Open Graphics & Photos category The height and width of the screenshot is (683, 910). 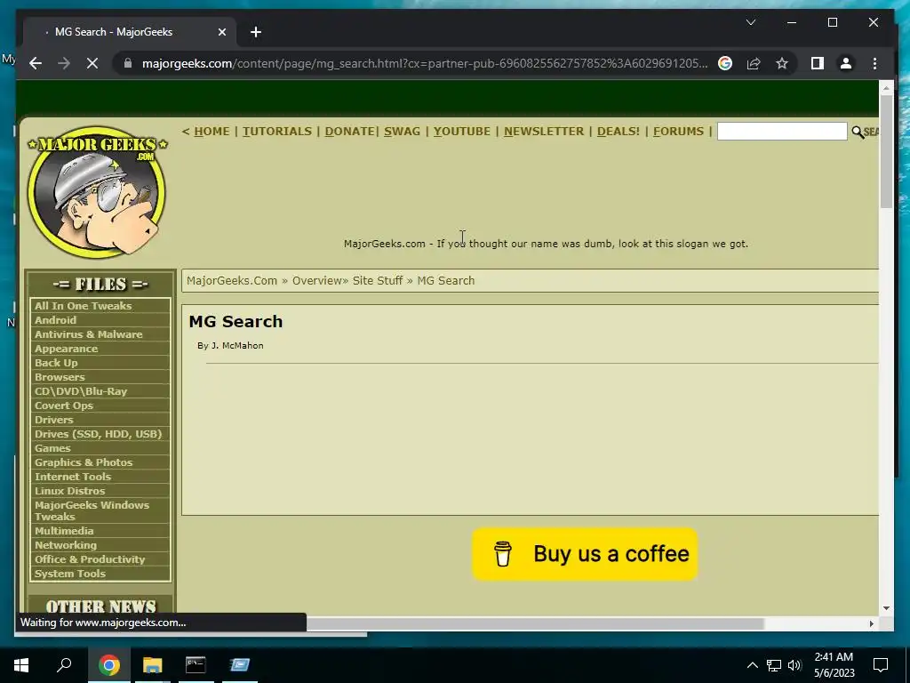pos(84,462)
